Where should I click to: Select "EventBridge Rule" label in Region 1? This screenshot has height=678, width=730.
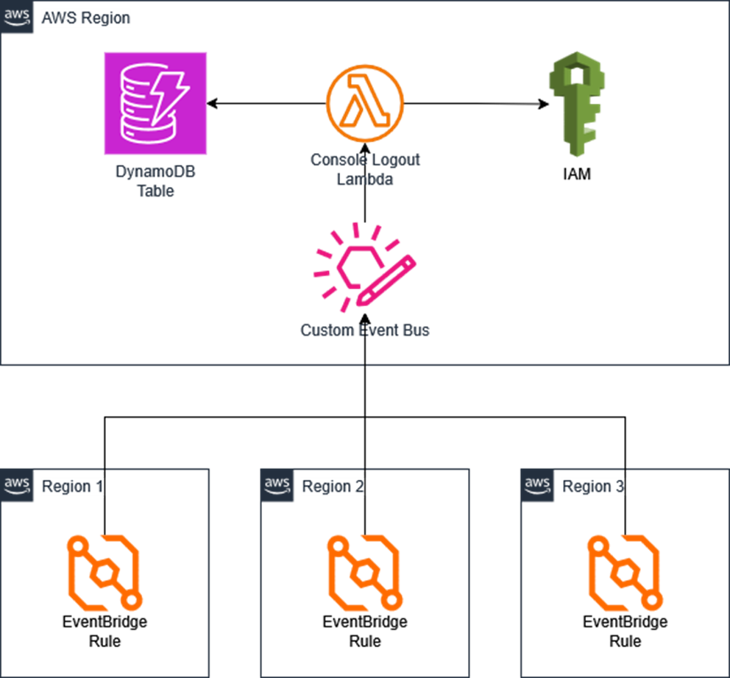104,632
